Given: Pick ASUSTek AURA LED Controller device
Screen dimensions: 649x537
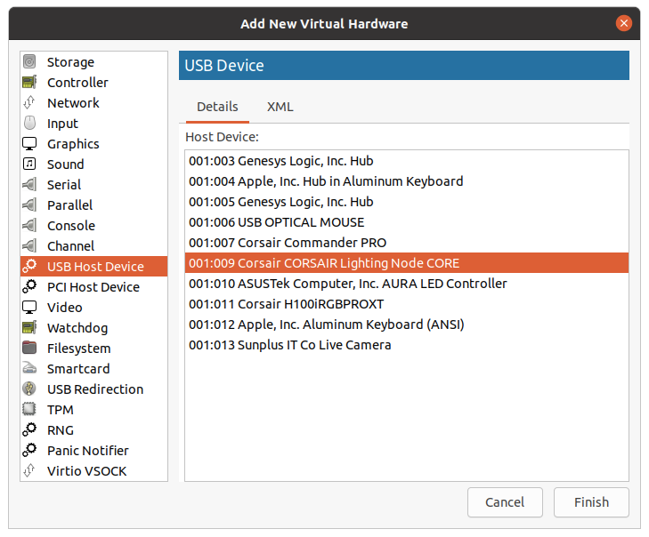Looking at the screenshot, I should coord(347,284).
